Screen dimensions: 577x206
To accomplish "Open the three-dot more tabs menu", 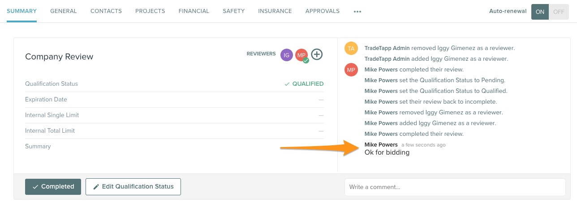I will point(357,12).
